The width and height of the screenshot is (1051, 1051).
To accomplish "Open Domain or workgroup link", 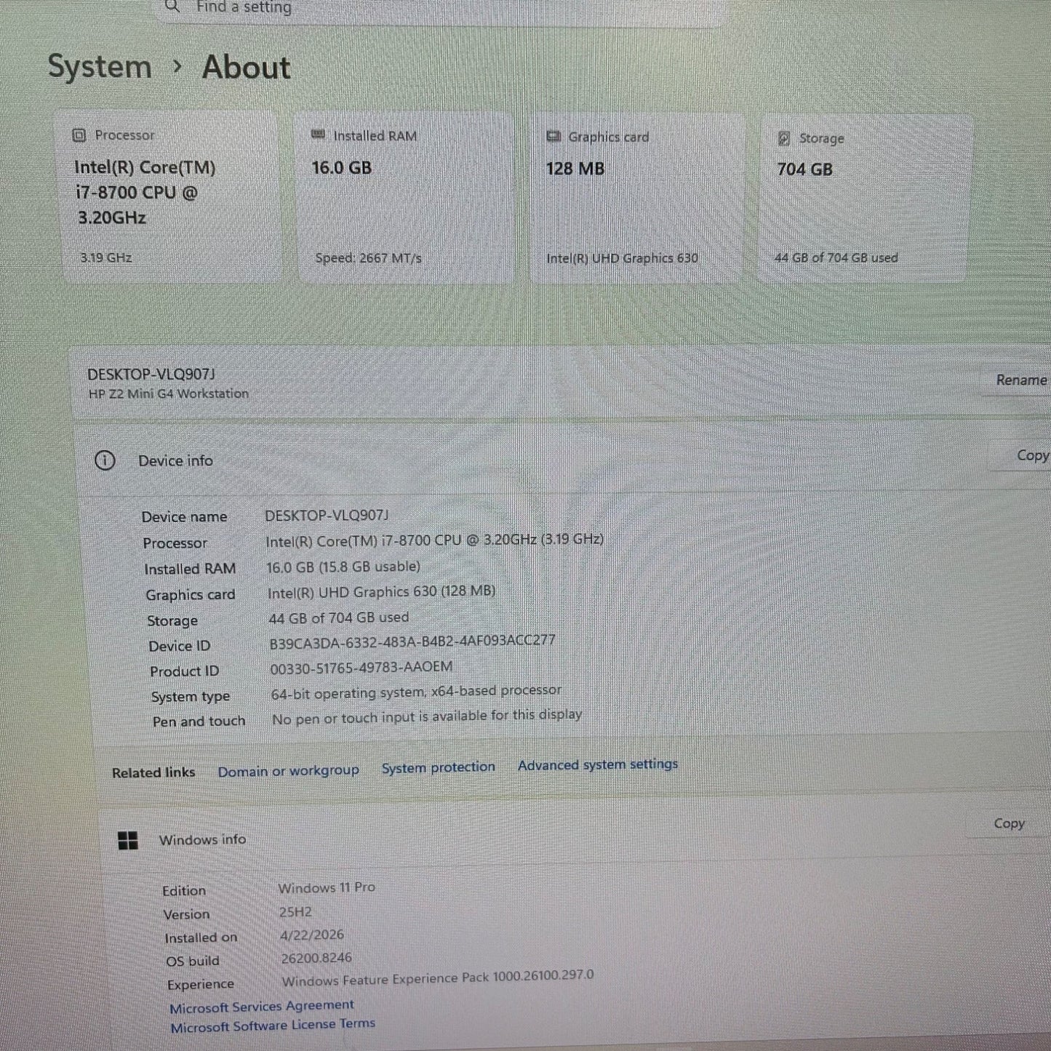I will click(289, 770).
